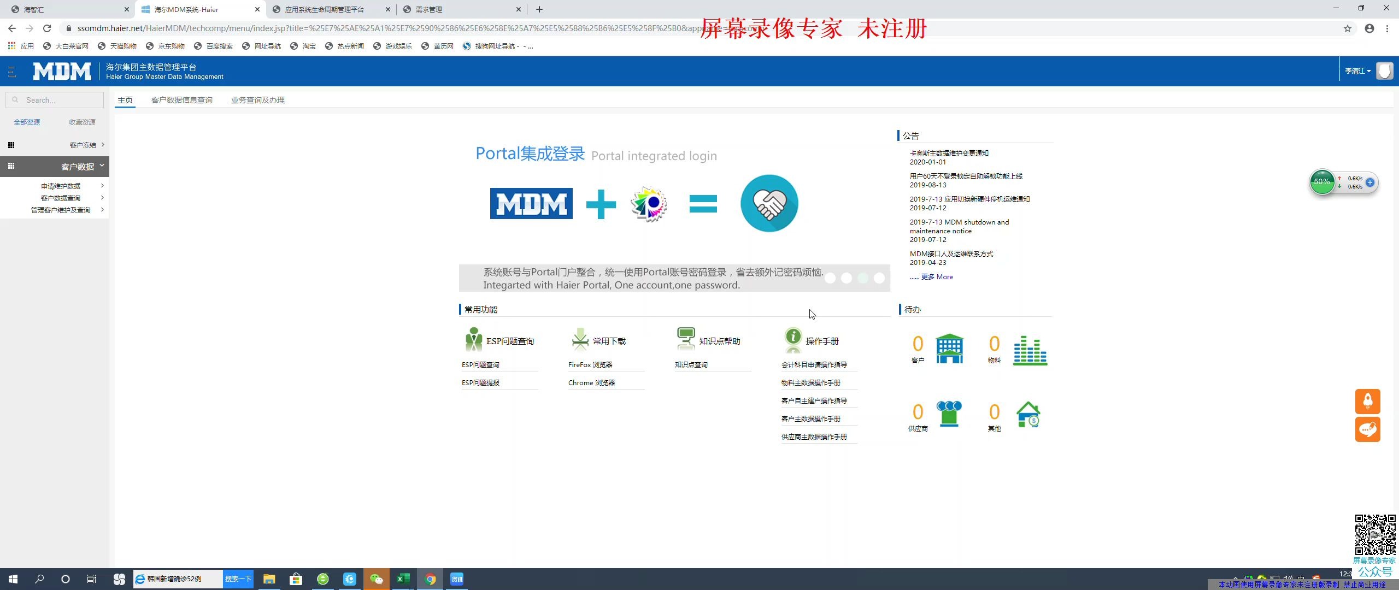The height and width of the screenshot is (590, 1399).
Task: Open WeChat from the taskbar
Action: (377, 579)
